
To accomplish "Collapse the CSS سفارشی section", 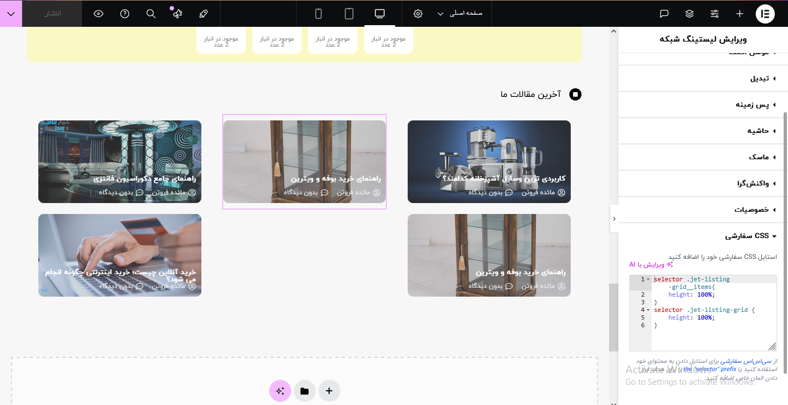I will coord(751,236).
